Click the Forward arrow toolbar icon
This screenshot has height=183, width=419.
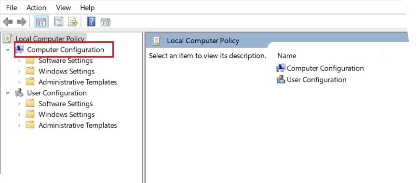(21, 22)
